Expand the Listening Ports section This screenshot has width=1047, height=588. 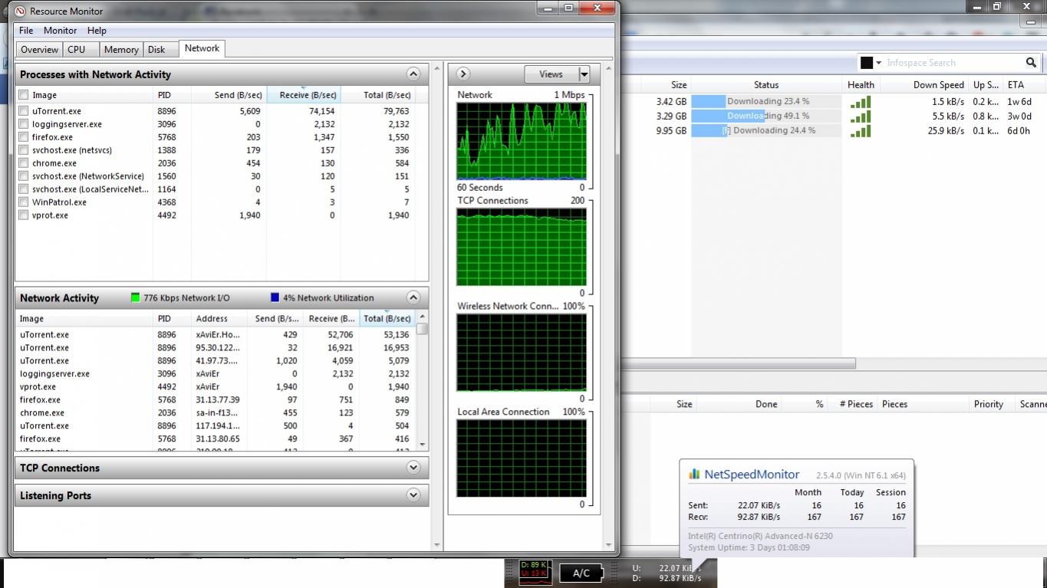413,495
